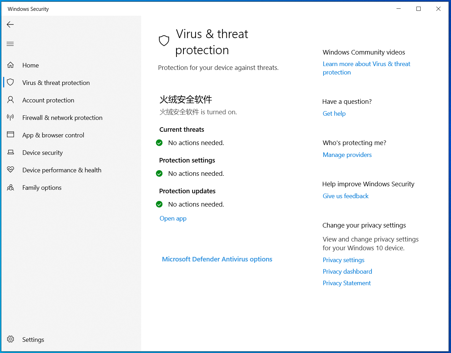Screen dimensions: 451x353
Task: Open Family options page
Action: [x=42, y=188]
